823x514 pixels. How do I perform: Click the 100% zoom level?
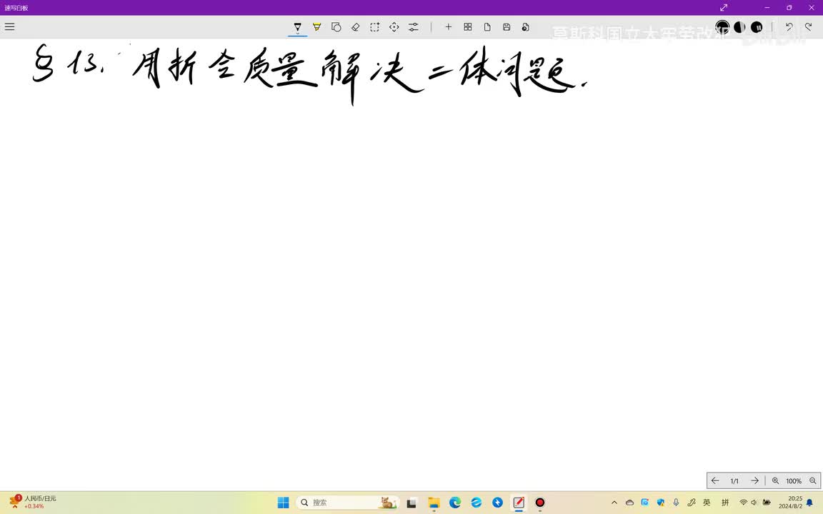point(794,481)
